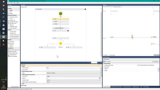Image resolution: width=160 pixels, height=90 pixels.
Task: Open the Surface Target dropdown
Action: click(x=73, y=80)
